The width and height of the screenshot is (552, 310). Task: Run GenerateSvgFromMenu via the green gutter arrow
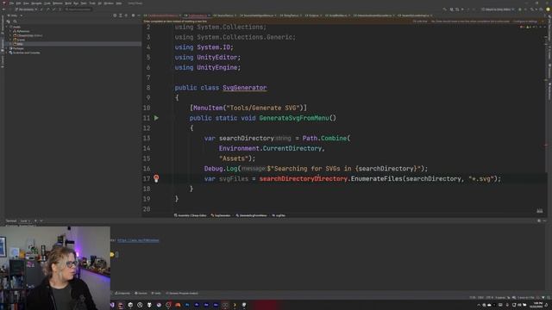tap(156, 118)
